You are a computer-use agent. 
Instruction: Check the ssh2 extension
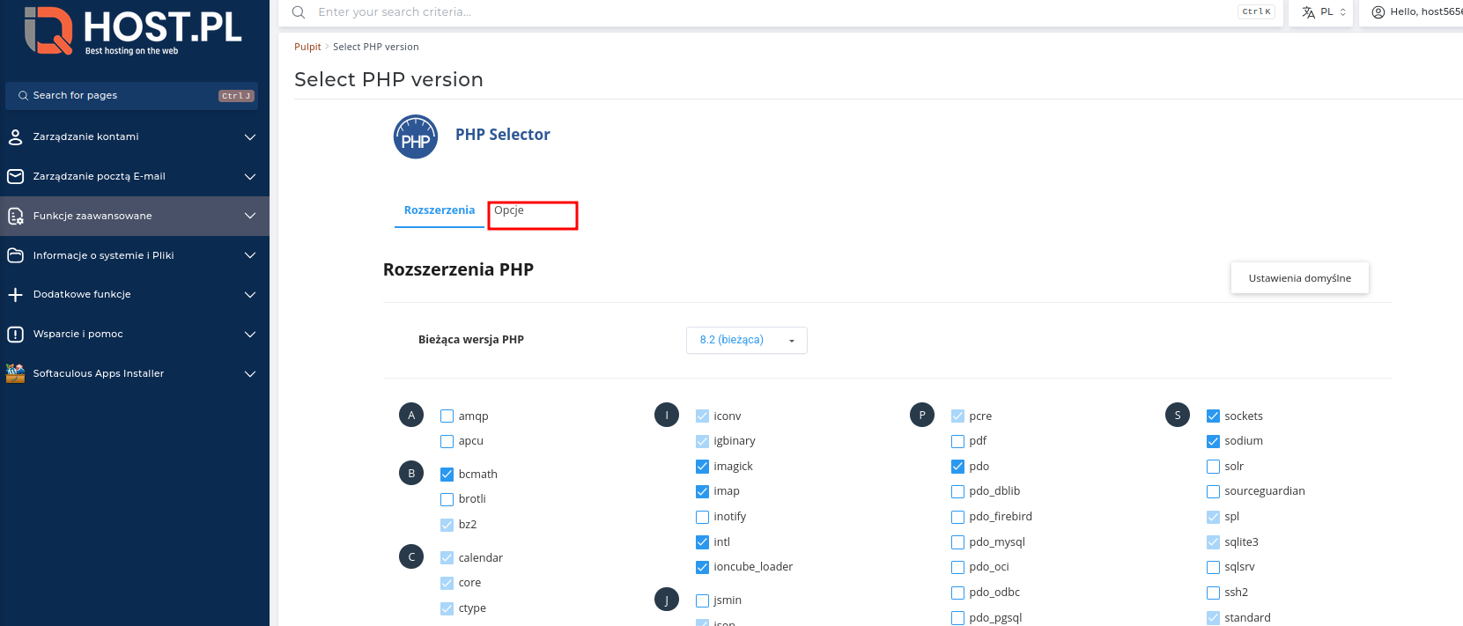click(1213, 593)
